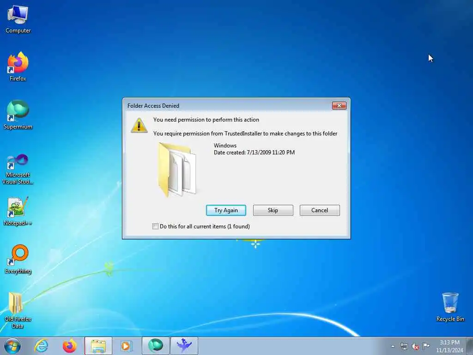The image size is (473, 355).
Task: Show hidden tray icons arrow
Action: pyautogui.click(x=393, y=346)
